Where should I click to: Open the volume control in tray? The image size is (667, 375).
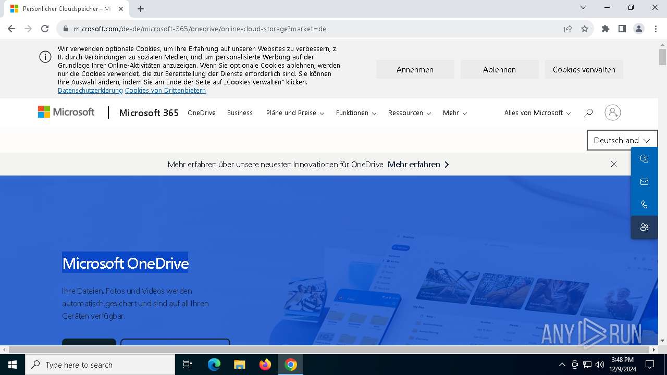[600, 365]
